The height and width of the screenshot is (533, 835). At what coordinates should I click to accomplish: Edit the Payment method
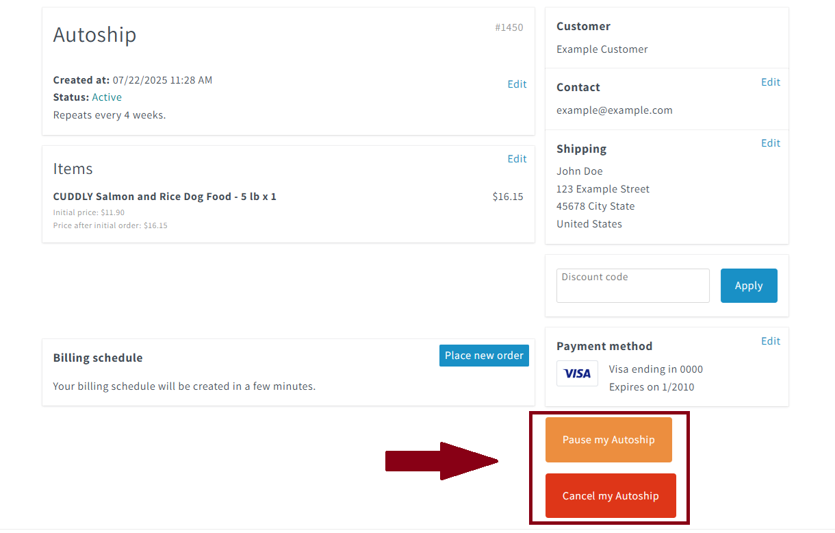[x=771, y=341]
